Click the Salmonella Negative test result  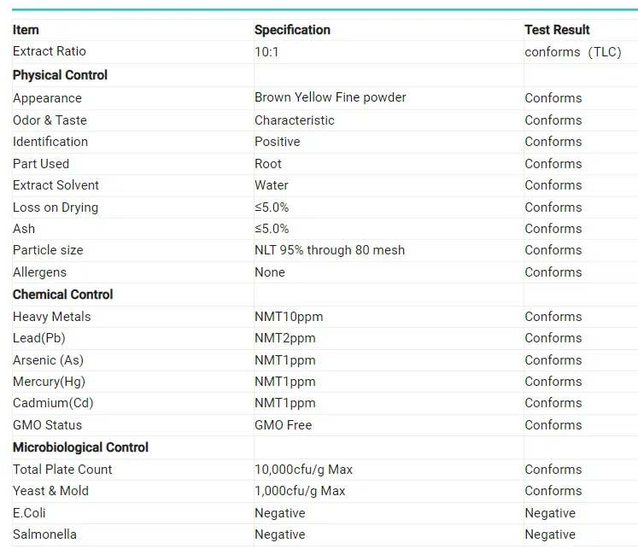click(550, 534)
